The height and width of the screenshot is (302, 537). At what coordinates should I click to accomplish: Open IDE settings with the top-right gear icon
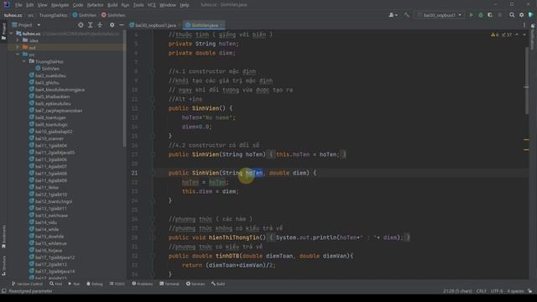(x=521, y=15)
